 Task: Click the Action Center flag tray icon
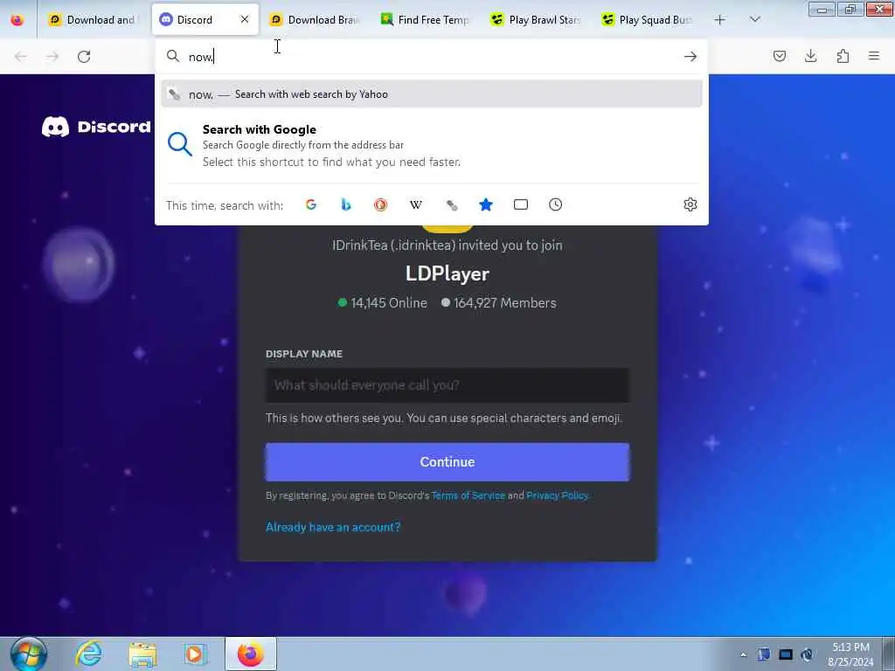tap(764, 654)
